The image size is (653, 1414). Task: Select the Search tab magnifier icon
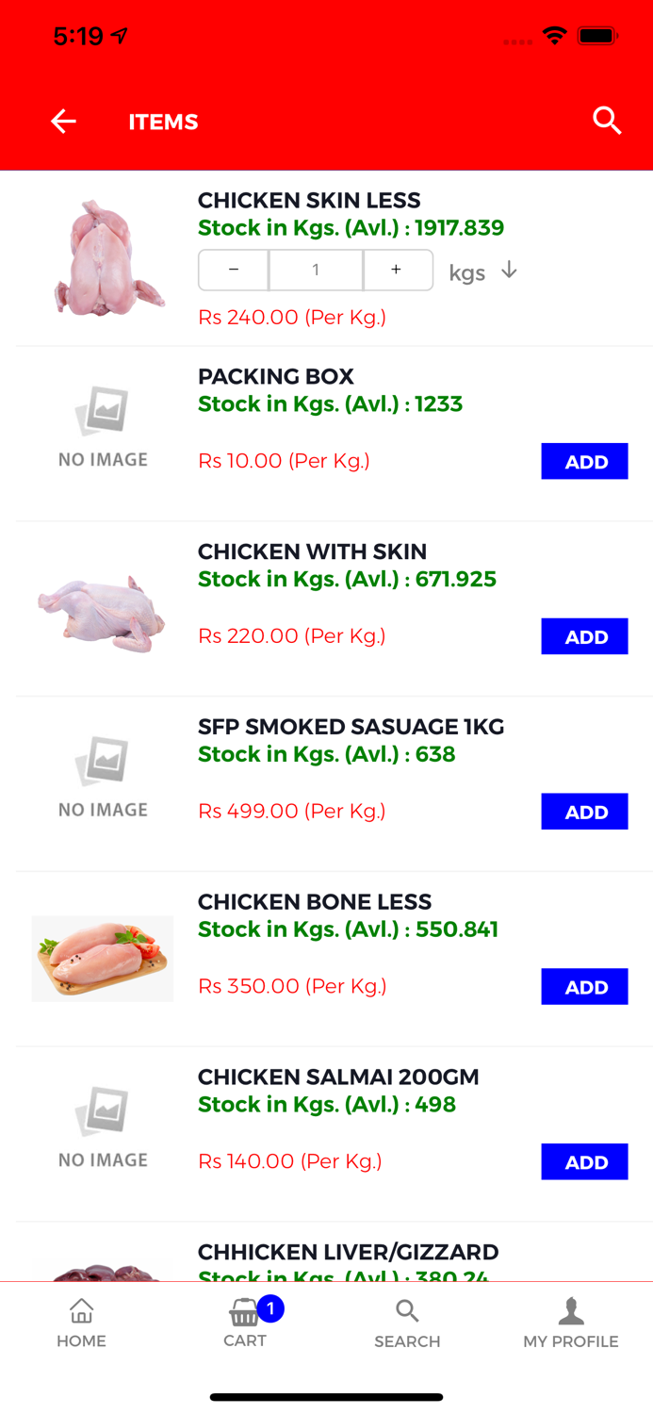click(x=406, y=1310)
